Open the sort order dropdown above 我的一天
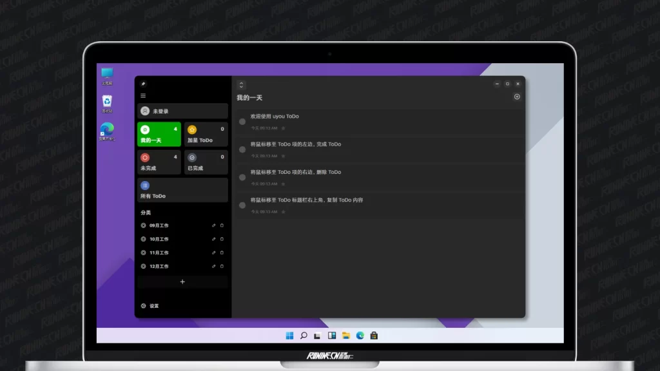 (x=241, y=85)
